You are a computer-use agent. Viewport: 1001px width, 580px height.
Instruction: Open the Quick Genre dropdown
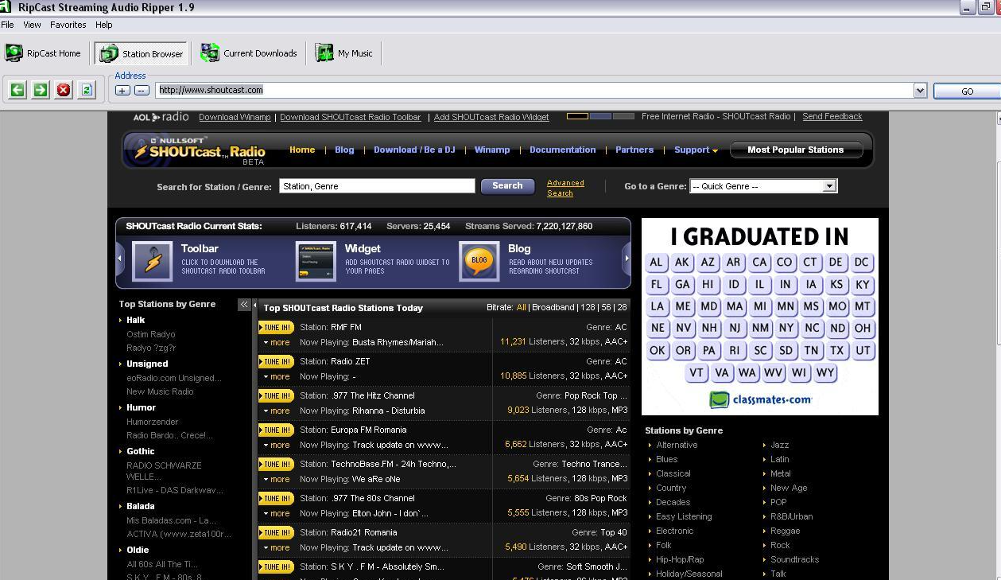[x=829, y=186]
